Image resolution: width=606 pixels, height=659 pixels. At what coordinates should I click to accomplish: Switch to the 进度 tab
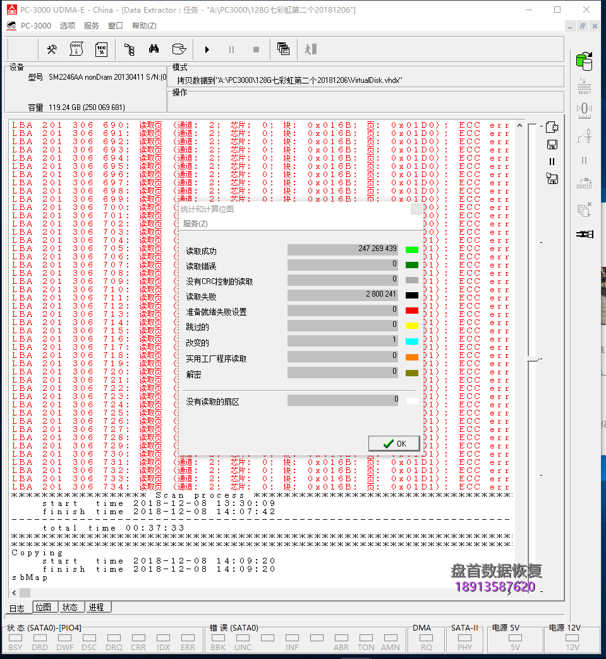98,607
